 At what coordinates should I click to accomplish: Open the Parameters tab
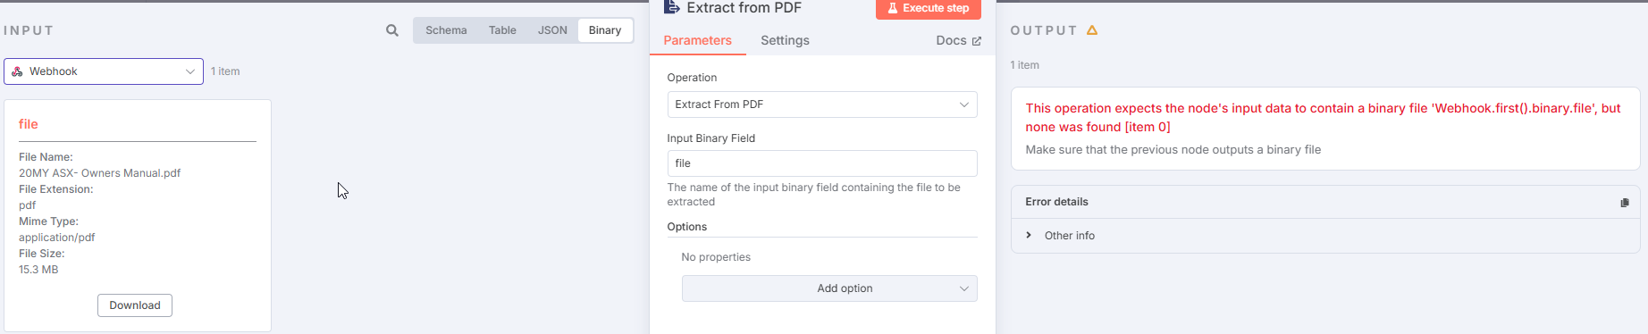click(697, 41)
